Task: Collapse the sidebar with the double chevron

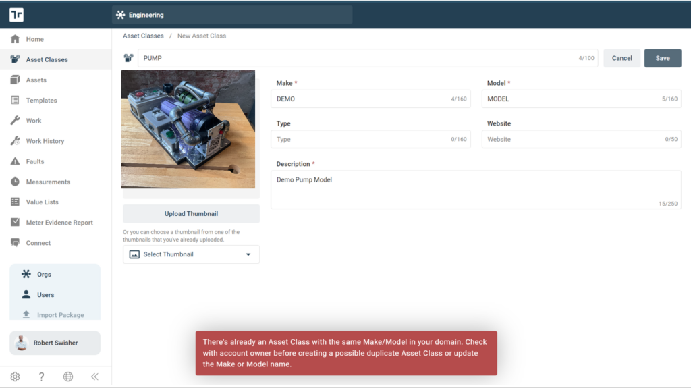Action: 94,377
